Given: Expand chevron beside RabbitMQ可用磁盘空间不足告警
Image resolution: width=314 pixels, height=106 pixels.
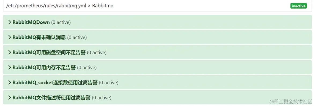Looking at the screenshot, I should pos(9,52).
